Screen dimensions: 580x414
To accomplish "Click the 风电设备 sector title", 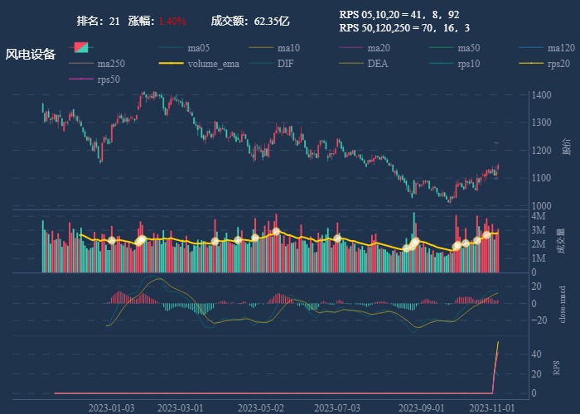I will pyautogui.click(x=31, y=55).
